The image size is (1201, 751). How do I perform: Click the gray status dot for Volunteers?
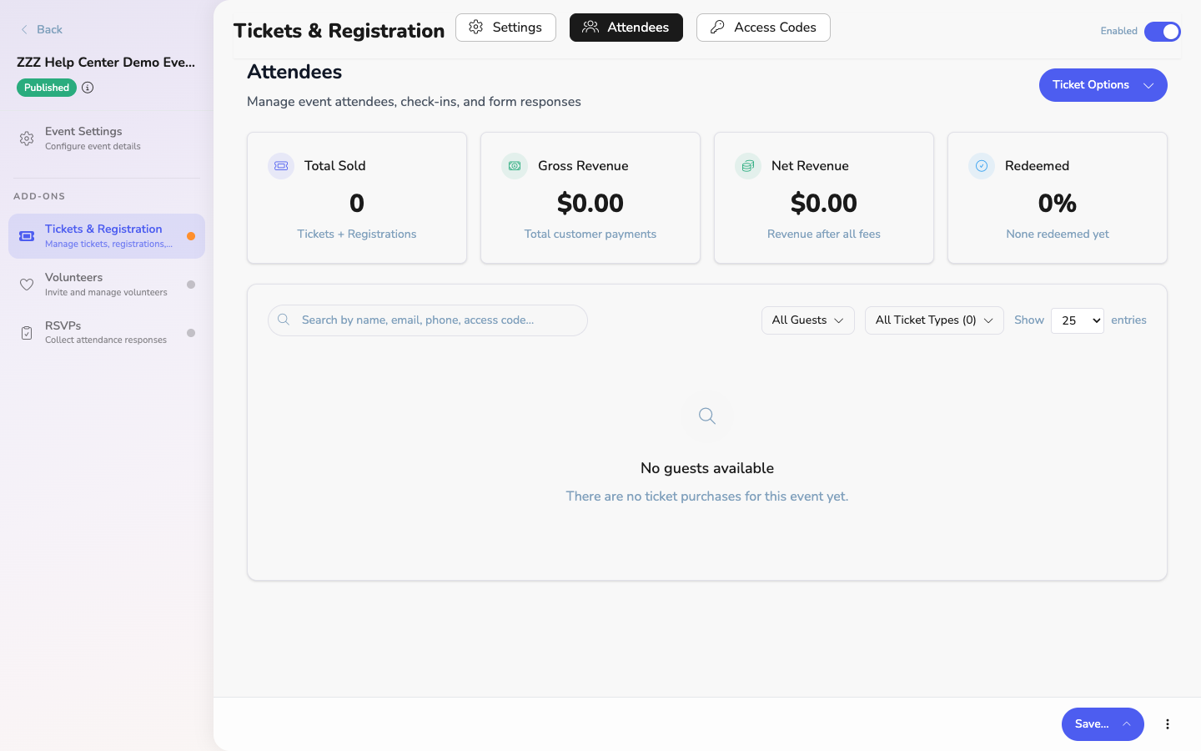191,285
